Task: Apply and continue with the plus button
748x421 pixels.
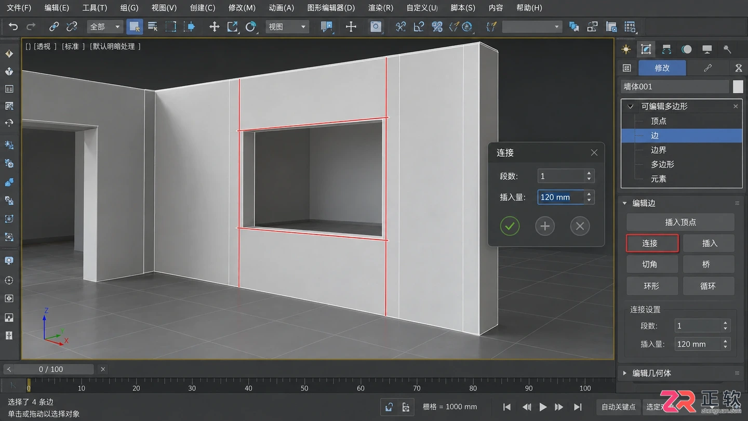Action: (545, 226)
